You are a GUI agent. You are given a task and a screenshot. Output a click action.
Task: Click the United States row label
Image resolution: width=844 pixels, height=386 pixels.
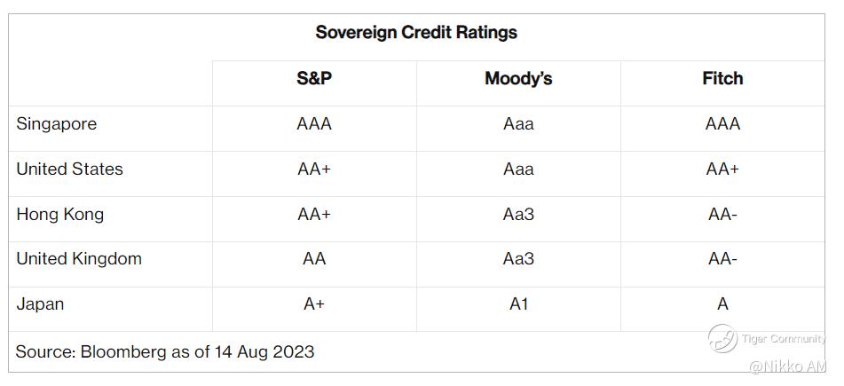point(69,169)
